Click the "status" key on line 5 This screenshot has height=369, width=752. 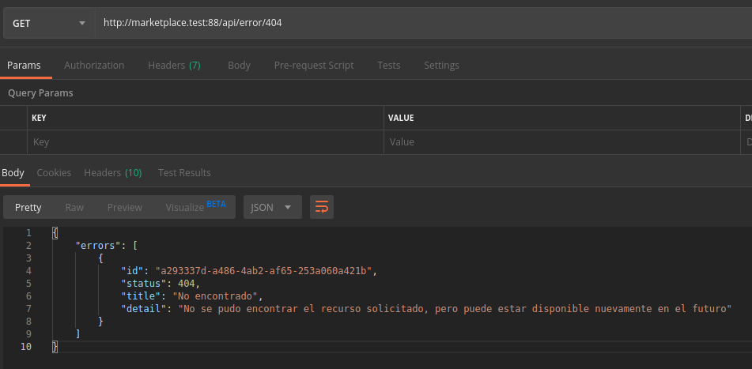[143, 283]
